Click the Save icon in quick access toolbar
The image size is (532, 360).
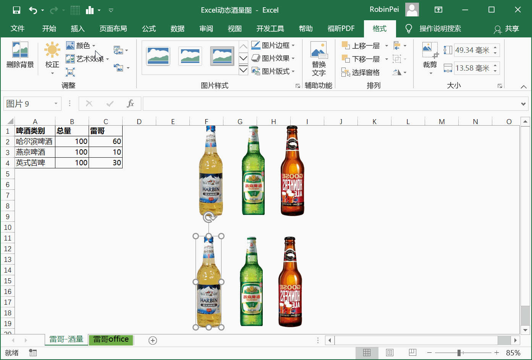(x=16, y=10)
